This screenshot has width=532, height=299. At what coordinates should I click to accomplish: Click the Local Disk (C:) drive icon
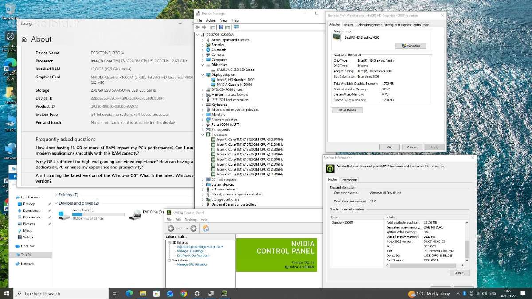click(x=64, y=215)
